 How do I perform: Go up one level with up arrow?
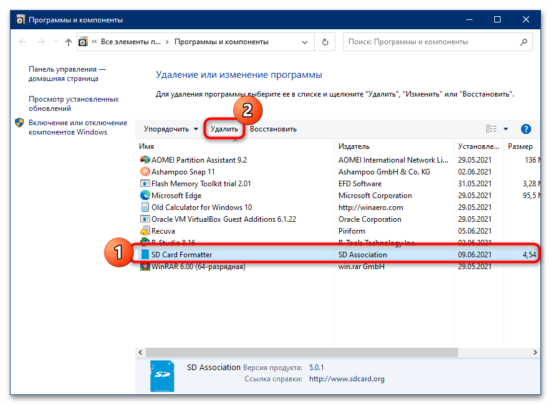tap(67, 42)
